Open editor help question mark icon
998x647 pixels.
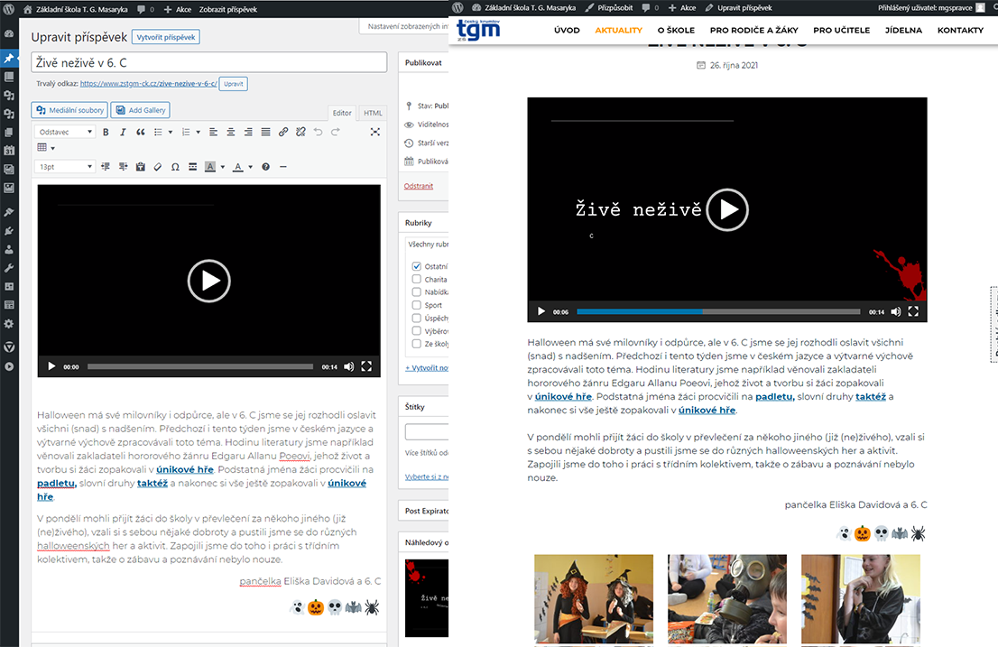(265, 167)
